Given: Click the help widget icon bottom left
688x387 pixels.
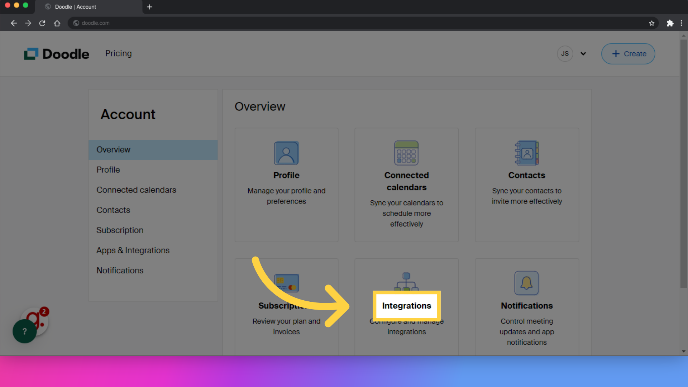Looking at the screenshot, I should [x=25, y=331].
